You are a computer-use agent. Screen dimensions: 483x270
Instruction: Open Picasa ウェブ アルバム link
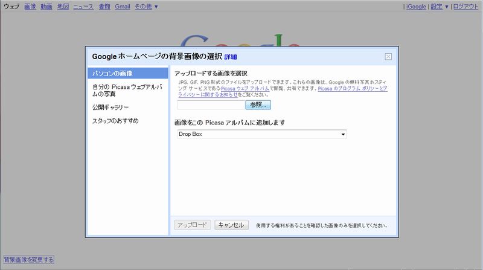point(245,88)
